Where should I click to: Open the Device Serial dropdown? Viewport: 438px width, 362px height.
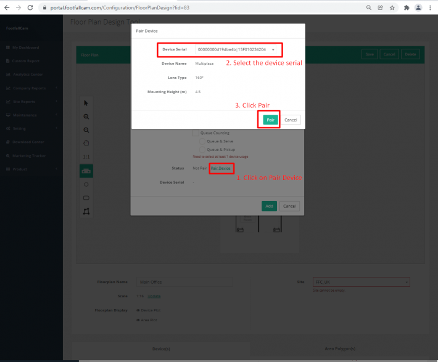point(236,49)
